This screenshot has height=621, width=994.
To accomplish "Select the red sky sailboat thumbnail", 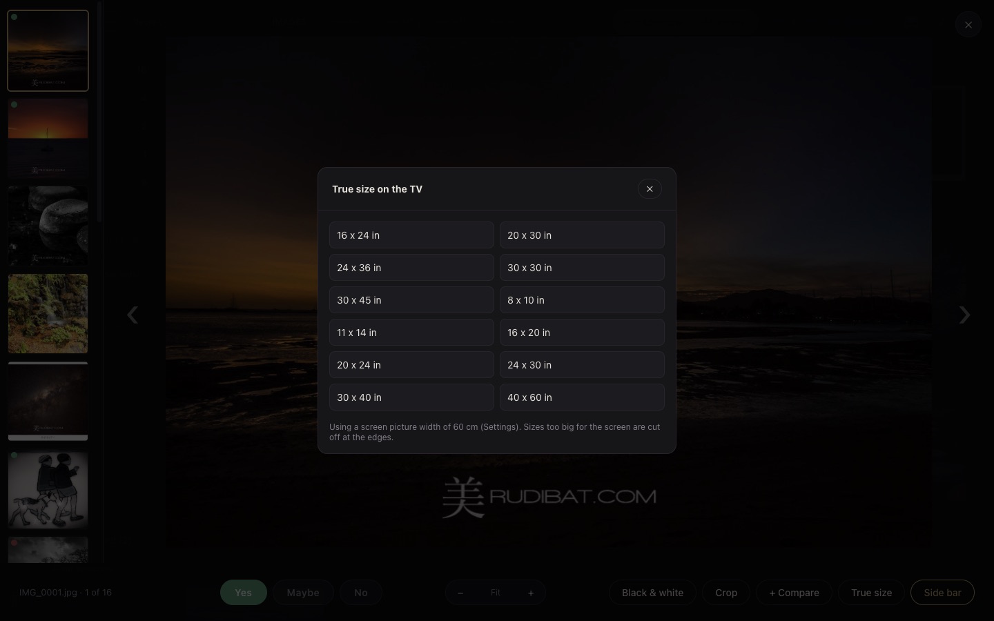I will click(48, 138).
